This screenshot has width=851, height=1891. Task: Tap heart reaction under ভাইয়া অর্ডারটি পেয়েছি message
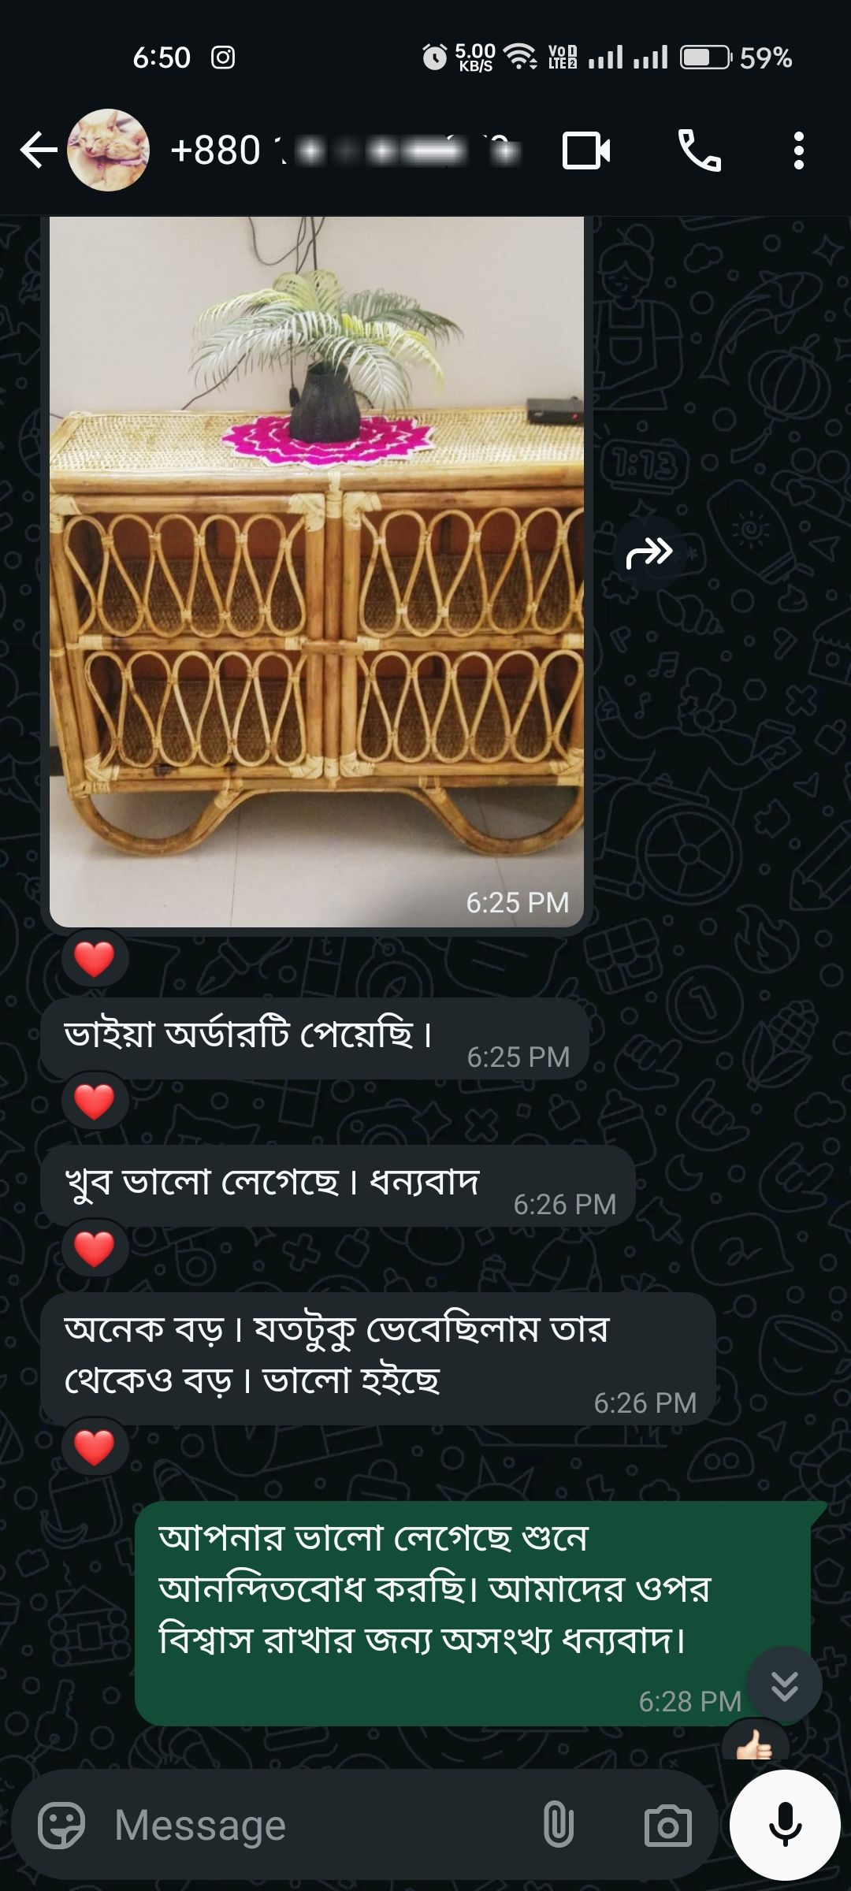pos(95,1101)
